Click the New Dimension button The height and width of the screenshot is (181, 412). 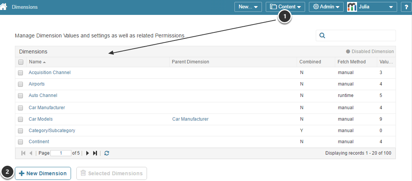(x=43, y=173)
